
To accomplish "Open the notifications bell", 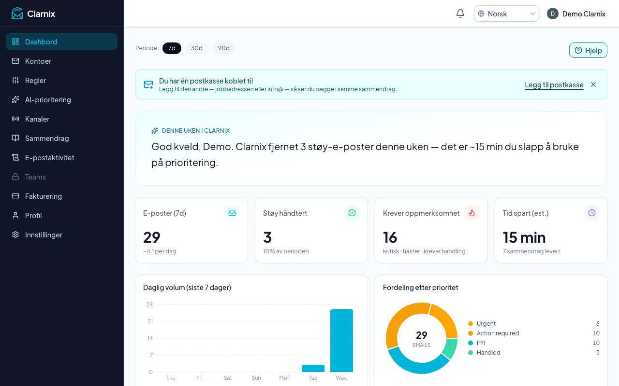I will tap(460, 14).
